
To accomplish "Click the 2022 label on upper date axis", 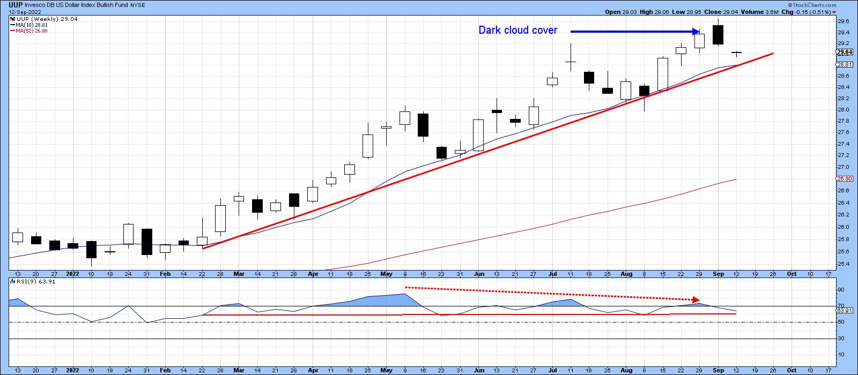I will pos(73,274).
